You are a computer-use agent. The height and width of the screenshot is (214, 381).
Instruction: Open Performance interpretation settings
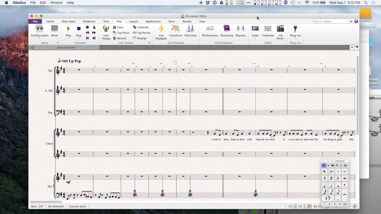(210, 31)
